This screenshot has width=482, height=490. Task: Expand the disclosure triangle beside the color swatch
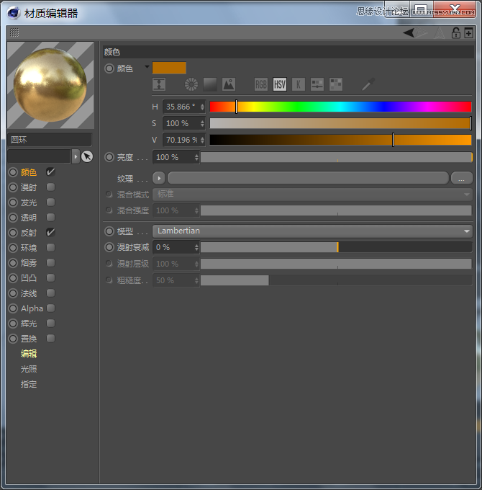tap(147, 67)
